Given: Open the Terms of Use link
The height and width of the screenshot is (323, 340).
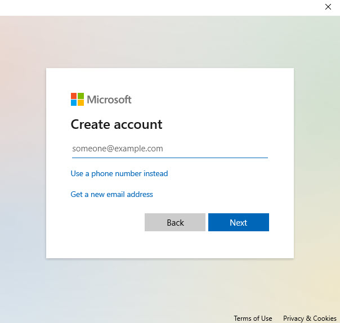Looking at the screenshot, I should click(x=253, y=318).
